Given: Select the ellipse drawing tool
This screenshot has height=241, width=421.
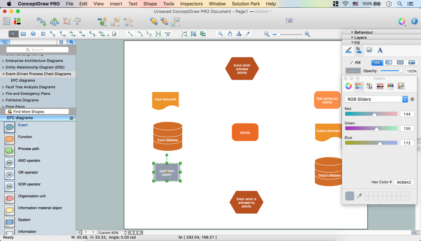Looking at the screenshot, I should pos(33,34).
